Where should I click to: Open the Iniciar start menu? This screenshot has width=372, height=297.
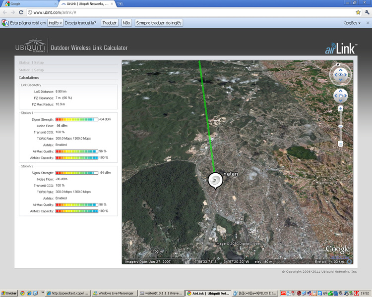(9, 293)
